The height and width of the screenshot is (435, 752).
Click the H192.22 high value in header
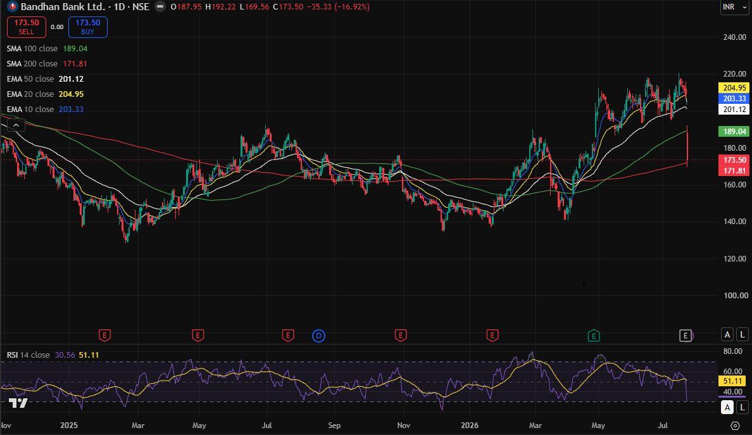221,7
